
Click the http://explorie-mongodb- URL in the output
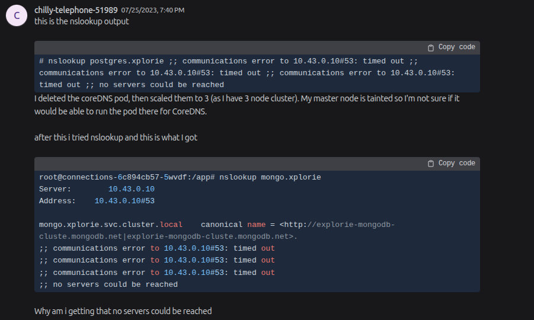click(x=337, y=225)
